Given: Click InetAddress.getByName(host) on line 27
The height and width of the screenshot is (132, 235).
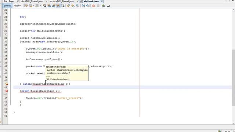Looking at the screenshot, I should coord(54,24).
